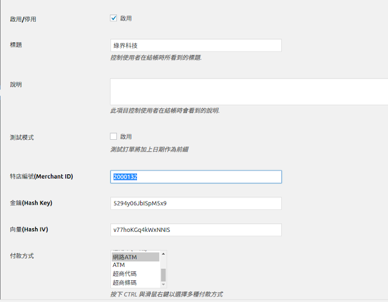This screenshot has height=302, width=388.
Task: Click the 測試模式 row label text
Action: (x=22, y=137)
